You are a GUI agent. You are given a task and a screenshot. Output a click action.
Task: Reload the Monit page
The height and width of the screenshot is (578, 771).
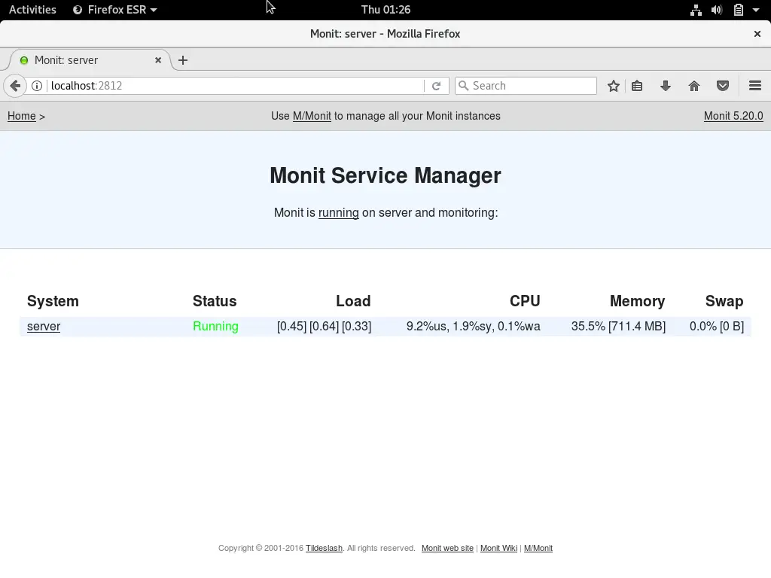437,85
